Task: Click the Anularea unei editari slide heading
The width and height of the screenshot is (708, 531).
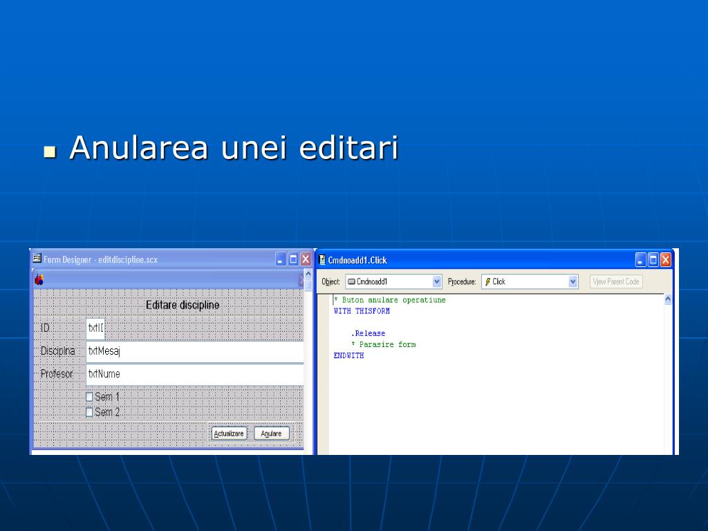Action: (234, 148)
